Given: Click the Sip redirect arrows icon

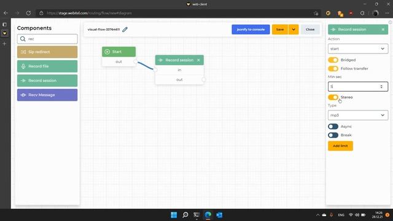Looking at the screenshot, I should [23, 52].
